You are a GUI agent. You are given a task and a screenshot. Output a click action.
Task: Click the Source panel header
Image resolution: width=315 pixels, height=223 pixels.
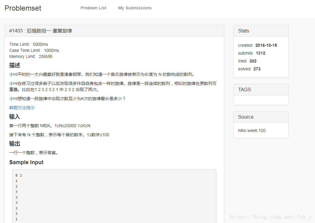tap(261, 117)
